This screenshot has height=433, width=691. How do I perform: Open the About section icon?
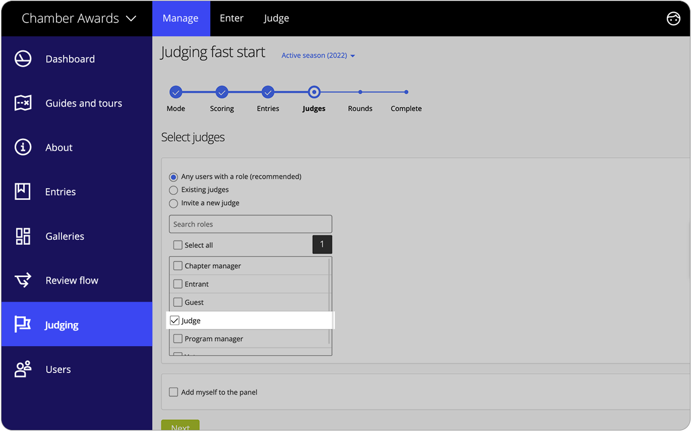coord(22,147)
